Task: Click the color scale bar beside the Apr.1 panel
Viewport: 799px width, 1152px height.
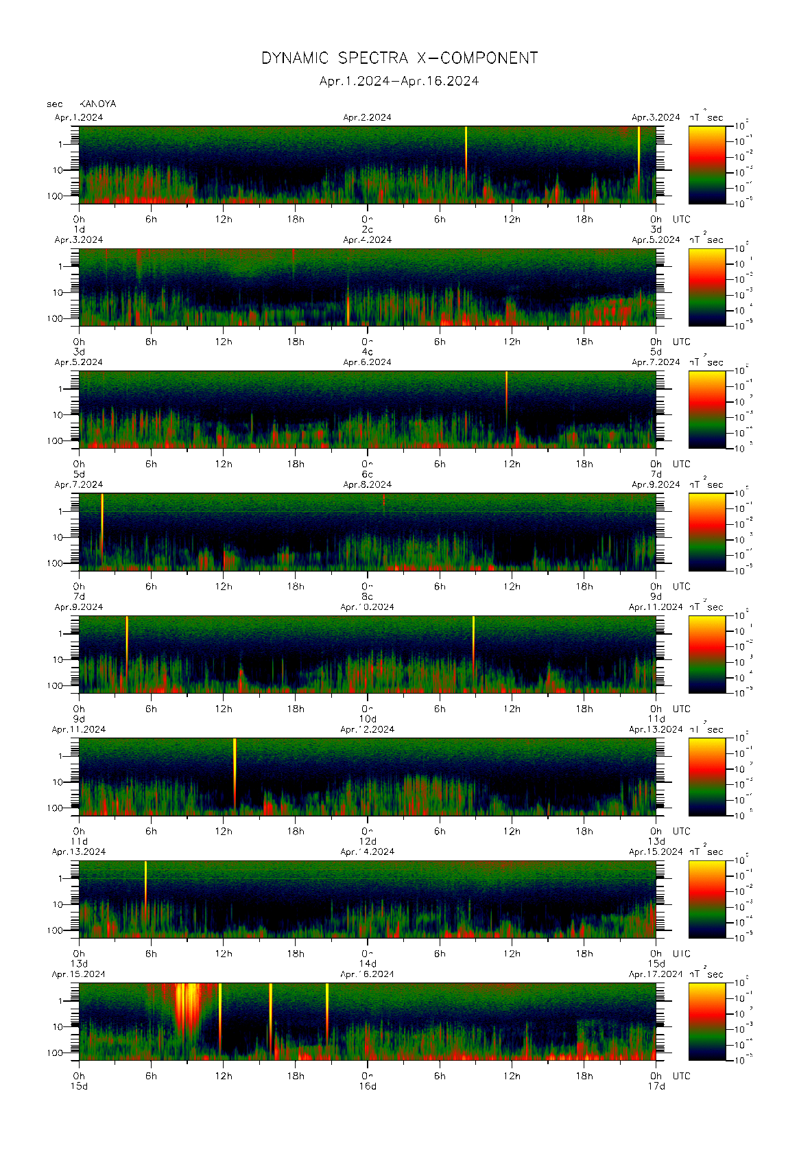Action: point(707,165)
